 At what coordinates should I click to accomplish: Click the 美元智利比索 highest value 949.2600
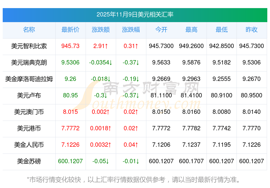coord(191,46)
